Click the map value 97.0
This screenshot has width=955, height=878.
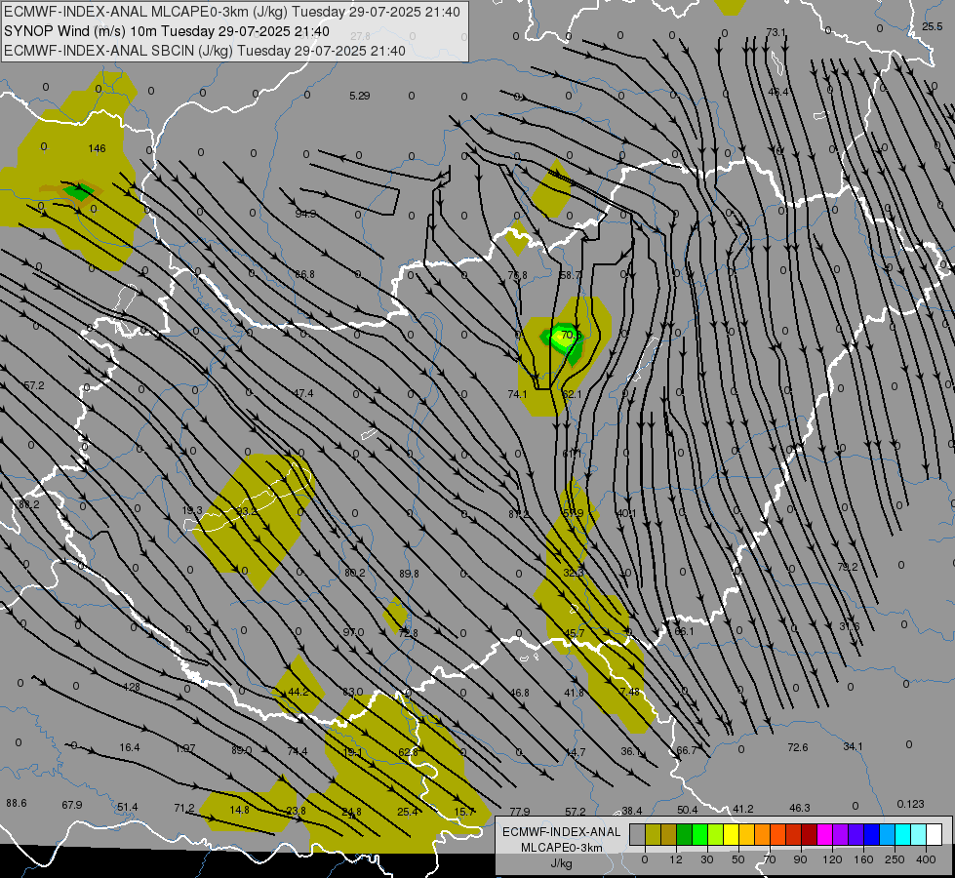tap(353, 632)
